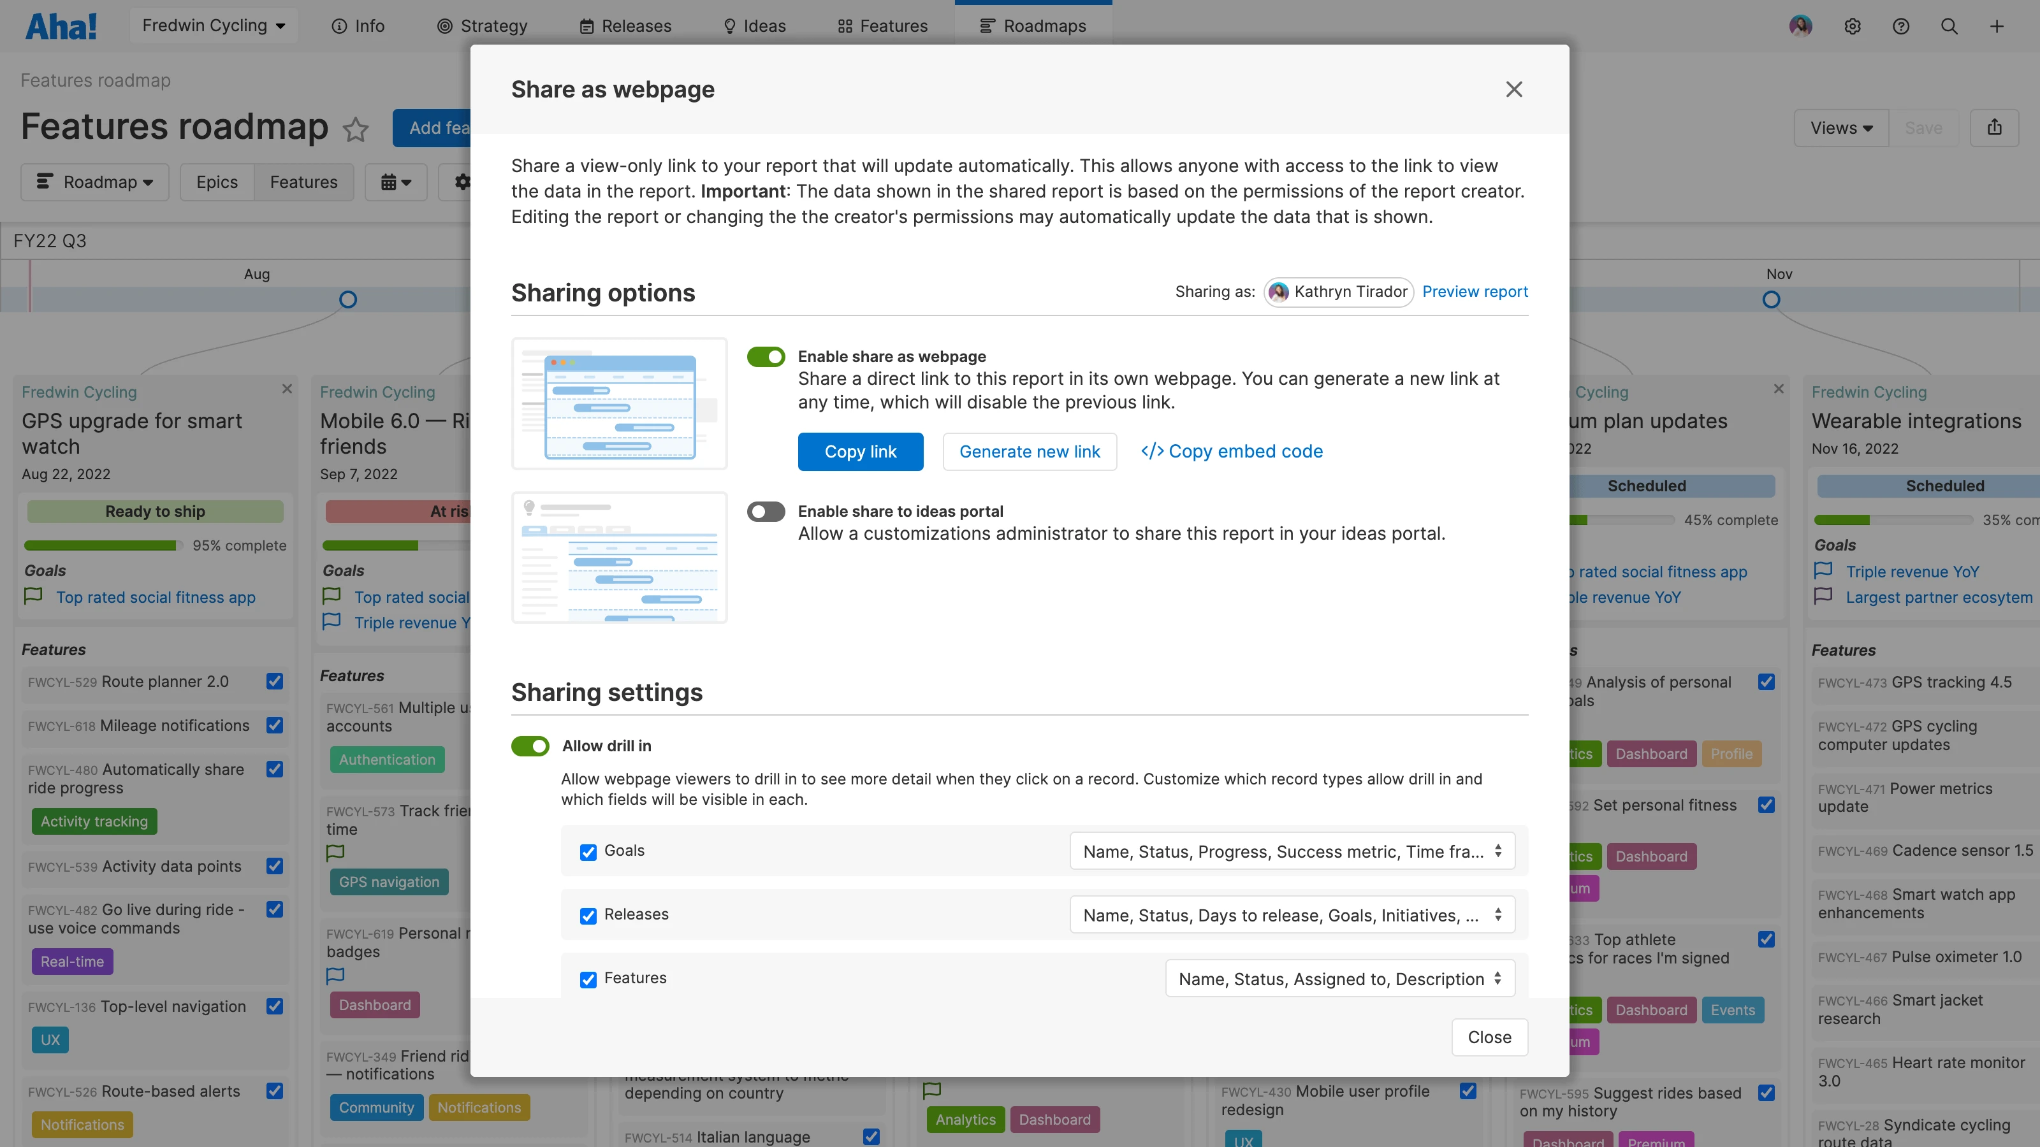Go to the Ideas tab

pyautogui.click(x=754, y=26)
